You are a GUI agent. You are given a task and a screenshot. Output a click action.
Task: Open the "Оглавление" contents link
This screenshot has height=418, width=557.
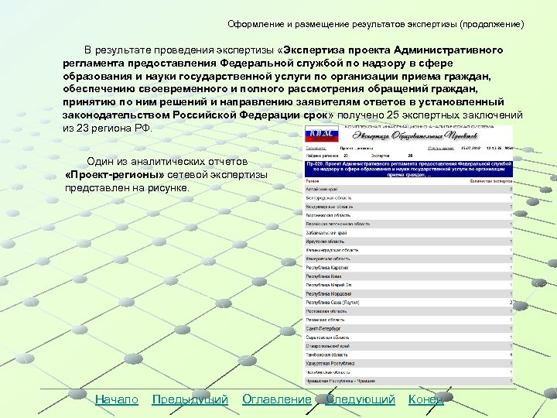click(x=277, y=399)
